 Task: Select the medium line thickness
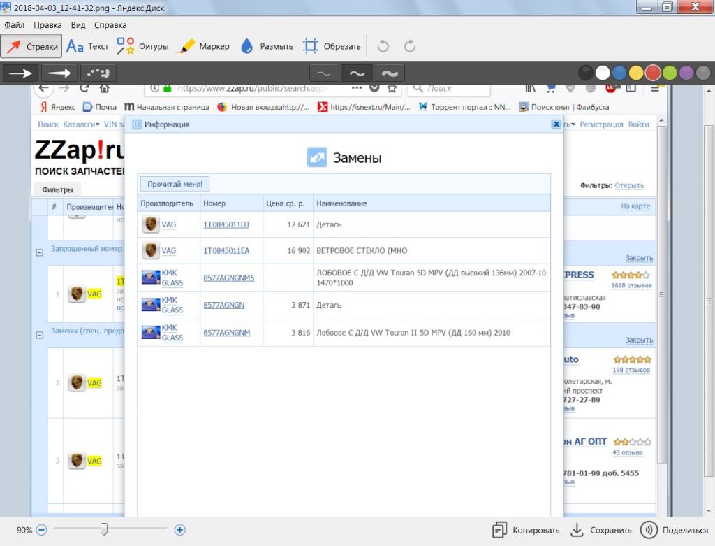[357, 73]
